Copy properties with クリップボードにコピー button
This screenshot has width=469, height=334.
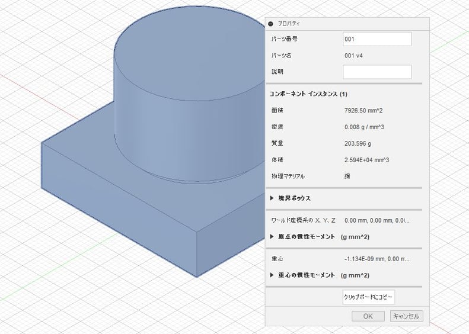(369, 297)
